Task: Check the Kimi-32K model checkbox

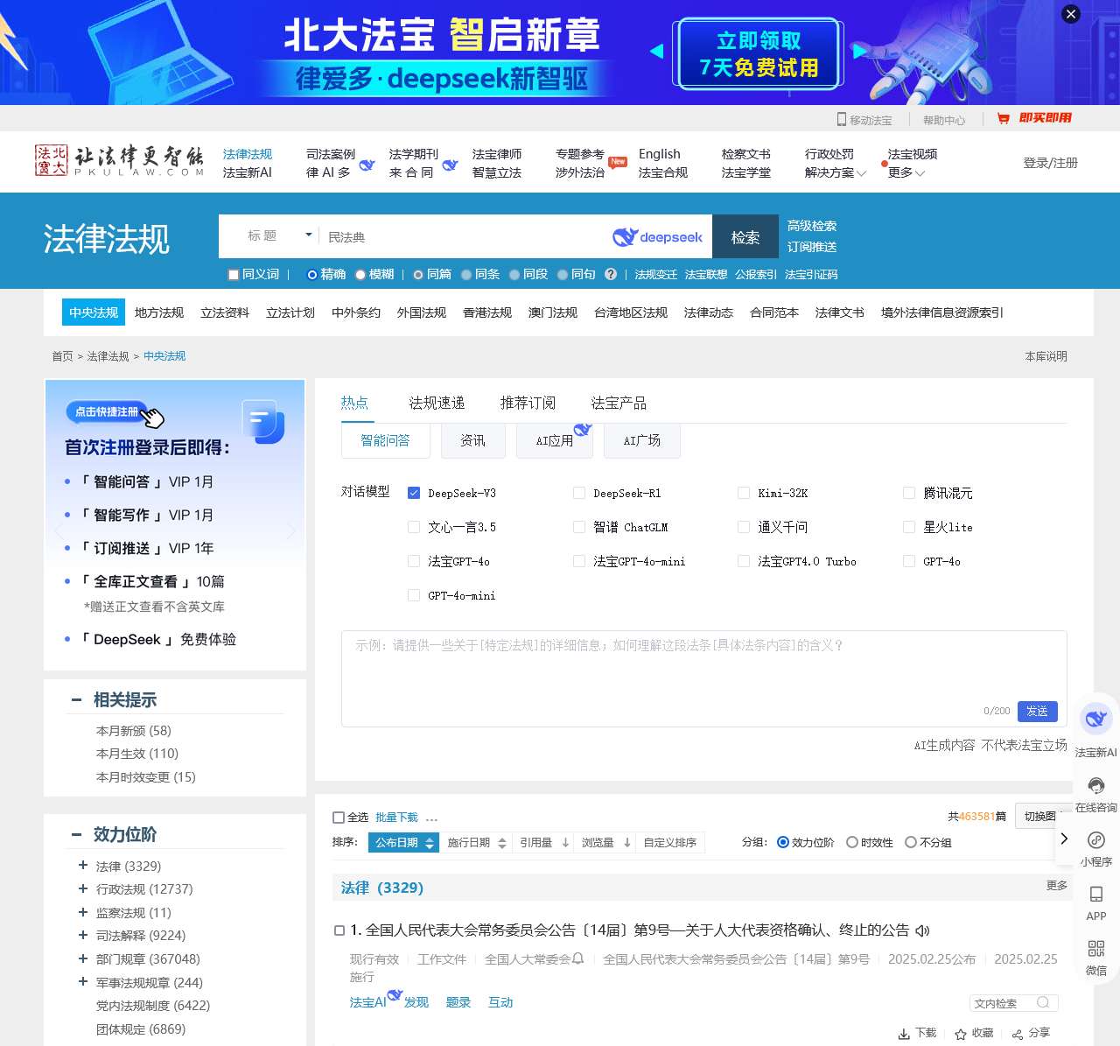Action: click(744, 493)
